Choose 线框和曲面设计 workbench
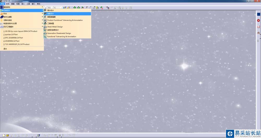This screenshot has width=261, height=138. pyautogui.click(x=67, y=30)
